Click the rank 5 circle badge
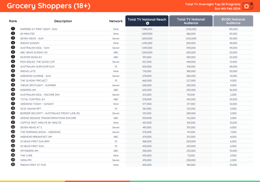 [x=13, y=48]
